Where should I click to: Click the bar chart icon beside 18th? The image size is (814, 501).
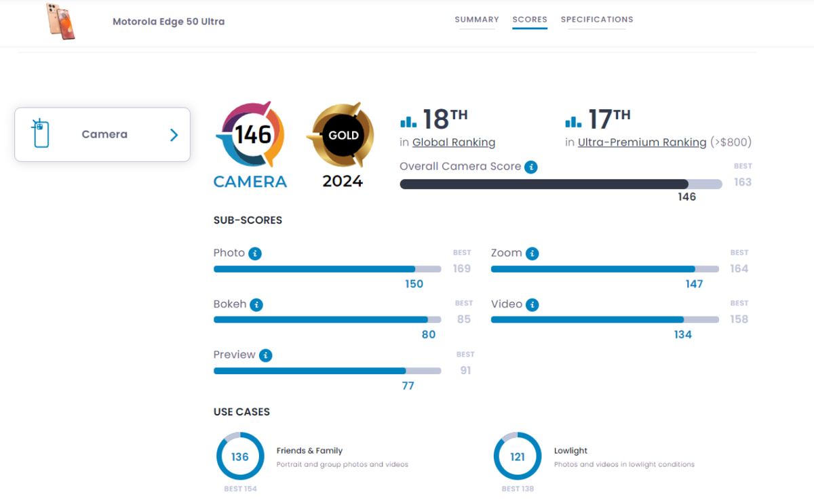[x=408, y=121]
